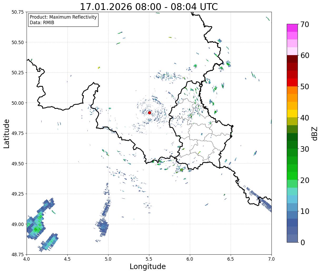Click longitude tick label 5.5

(149, 259)
